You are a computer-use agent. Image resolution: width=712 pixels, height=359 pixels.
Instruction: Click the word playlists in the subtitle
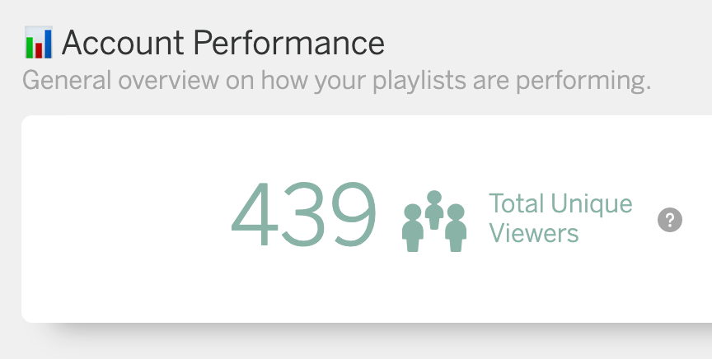(x=419, y=82)
